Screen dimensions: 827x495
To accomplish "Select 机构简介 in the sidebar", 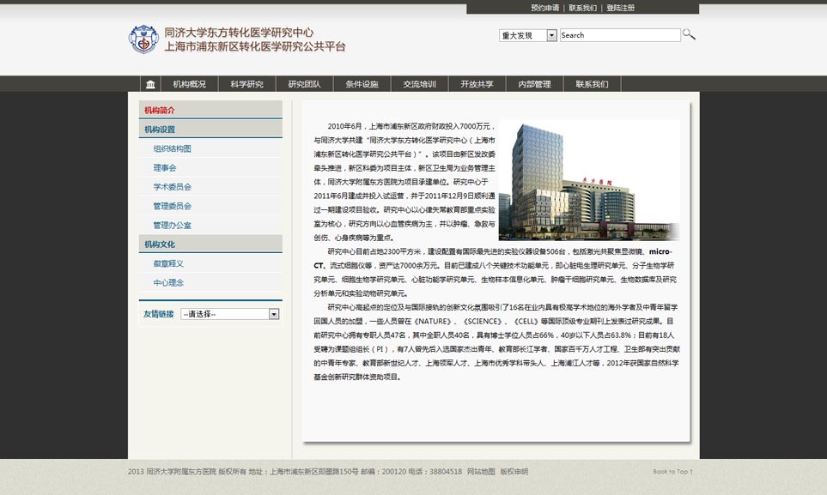I will tap(210, 110).
